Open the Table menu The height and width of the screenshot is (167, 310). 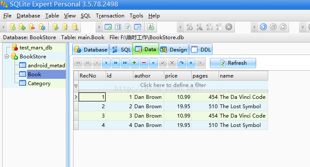click(x=52, y=16)
